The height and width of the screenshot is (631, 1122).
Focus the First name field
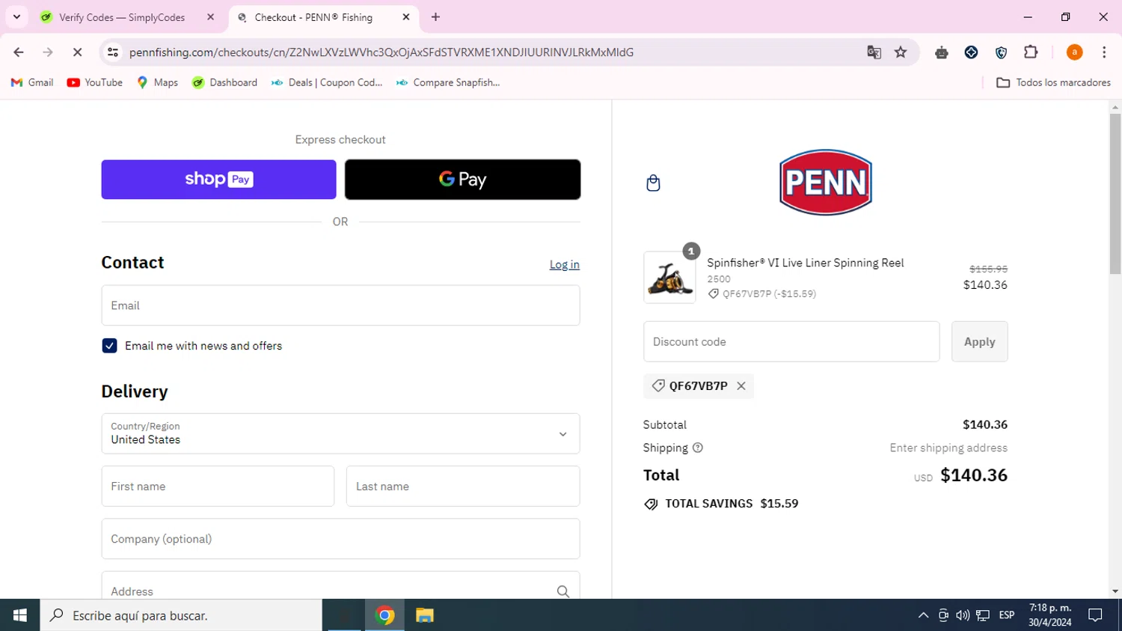[x=218, y=487]
